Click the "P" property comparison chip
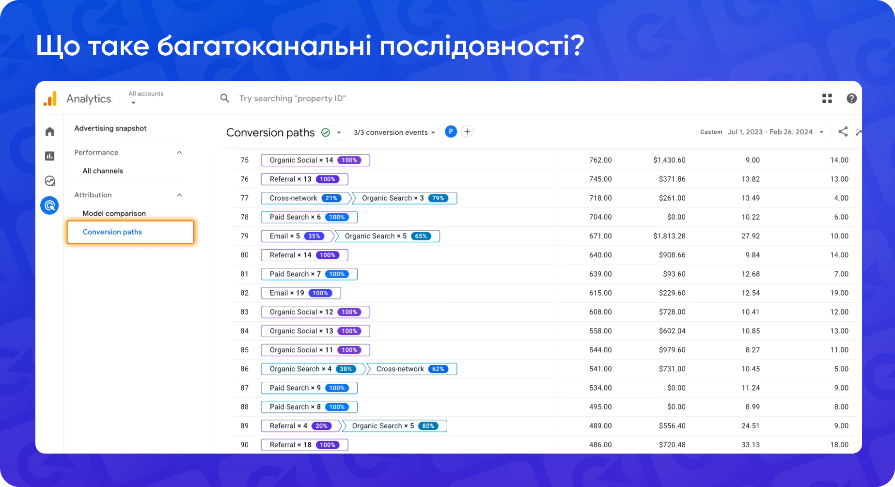The height and width of the screenshot is (487, 895). [451, 131]
